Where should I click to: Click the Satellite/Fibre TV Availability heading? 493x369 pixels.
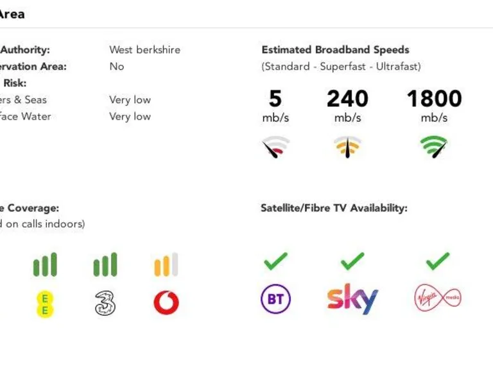(334, 208)
